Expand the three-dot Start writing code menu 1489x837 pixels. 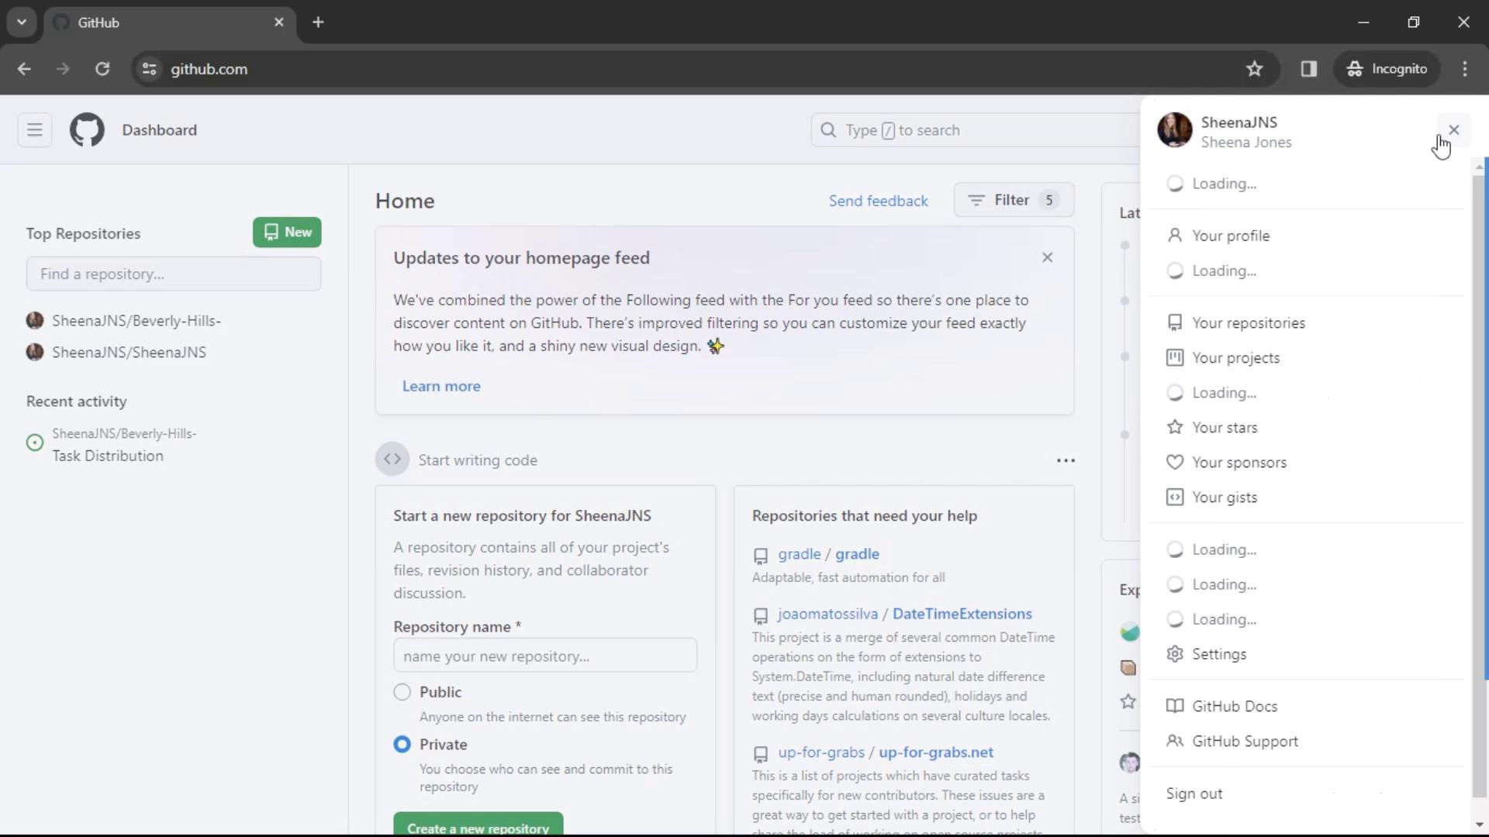point(1065,460)
